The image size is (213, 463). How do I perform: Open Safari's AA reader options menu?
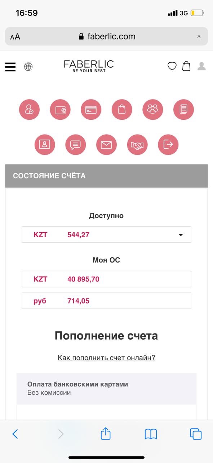coord(15,37)
